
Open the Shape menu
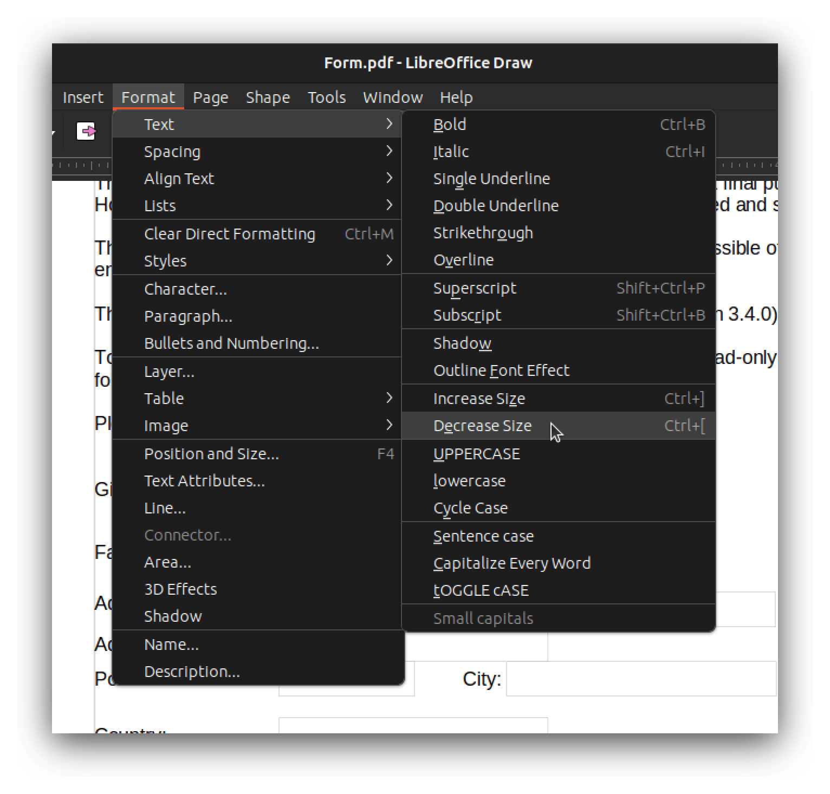tap(268, 97)
